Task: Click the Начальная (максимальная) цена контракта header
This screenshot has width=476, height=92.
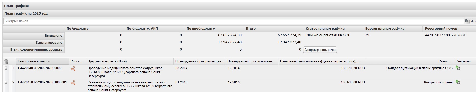Action: (x=322, y=61)
